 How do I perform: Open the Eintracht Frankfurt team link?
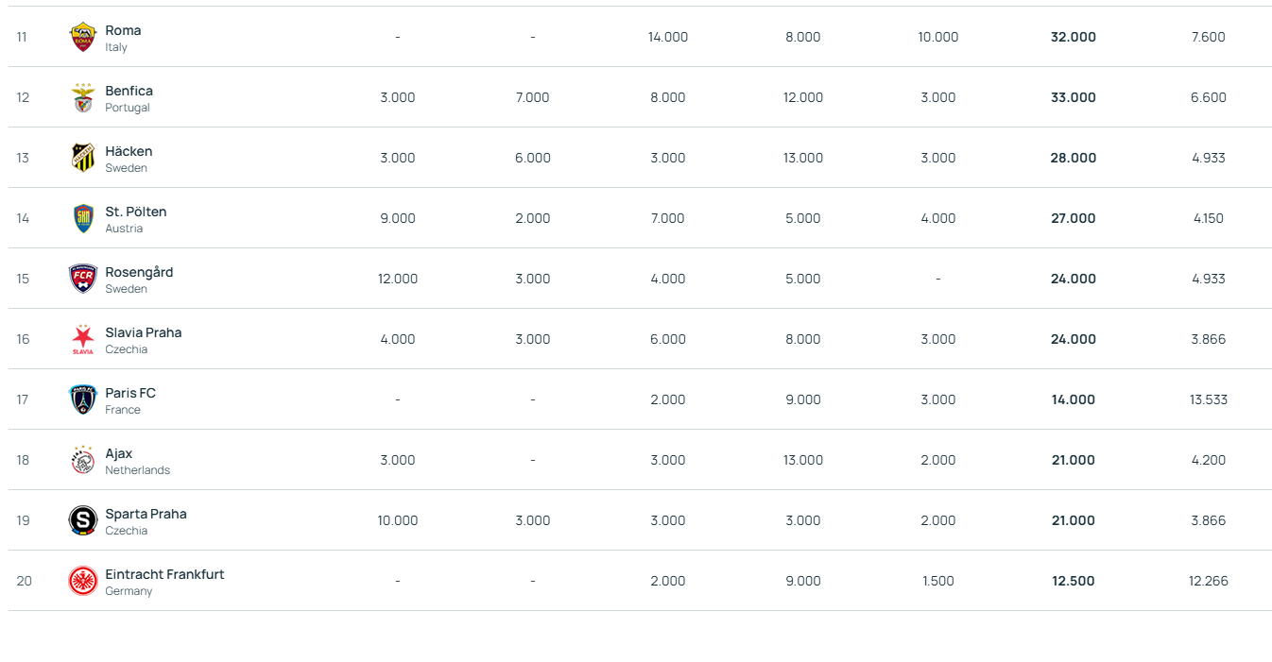(x=164, y=574)
